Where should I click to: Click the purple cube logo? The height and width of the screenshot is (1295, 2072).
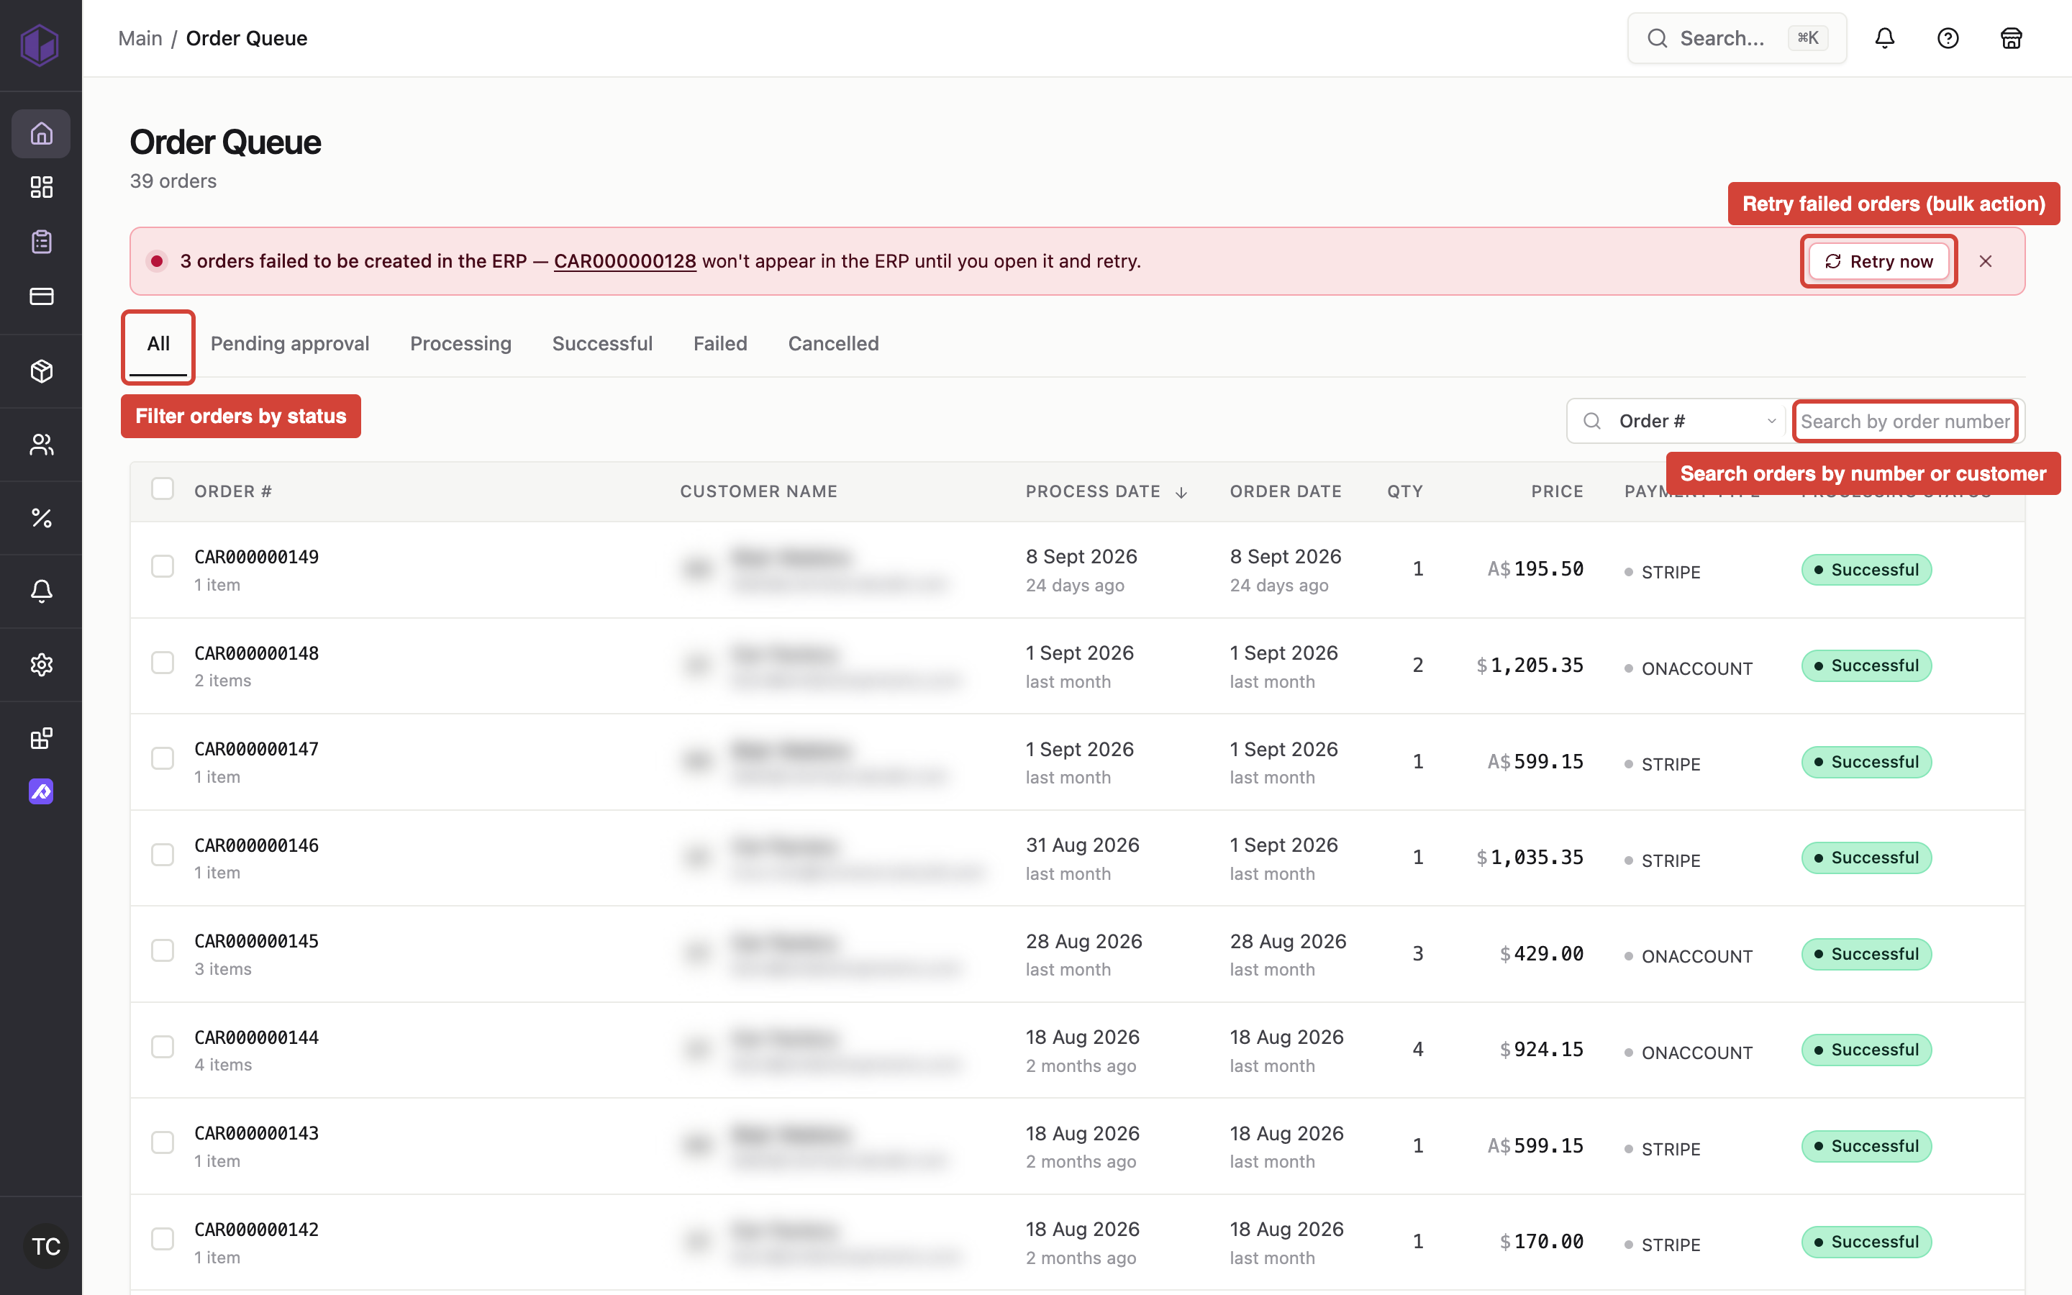[40, 44]
